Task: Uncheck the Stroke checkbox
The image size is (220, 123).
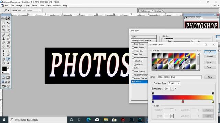Action: point(133,82)
